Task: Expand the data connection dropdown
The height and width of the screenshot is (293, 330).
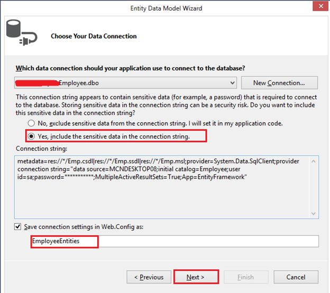Action: [x=233, y=83]
